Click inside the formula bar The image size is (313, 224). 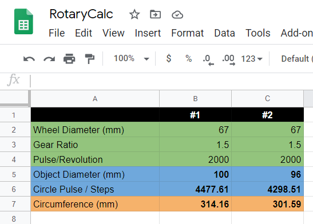pos(170,81)
